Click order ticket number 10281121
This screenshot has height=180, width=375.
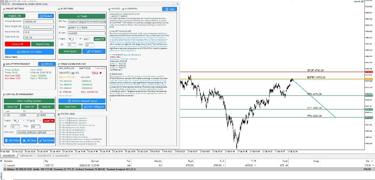50,165
